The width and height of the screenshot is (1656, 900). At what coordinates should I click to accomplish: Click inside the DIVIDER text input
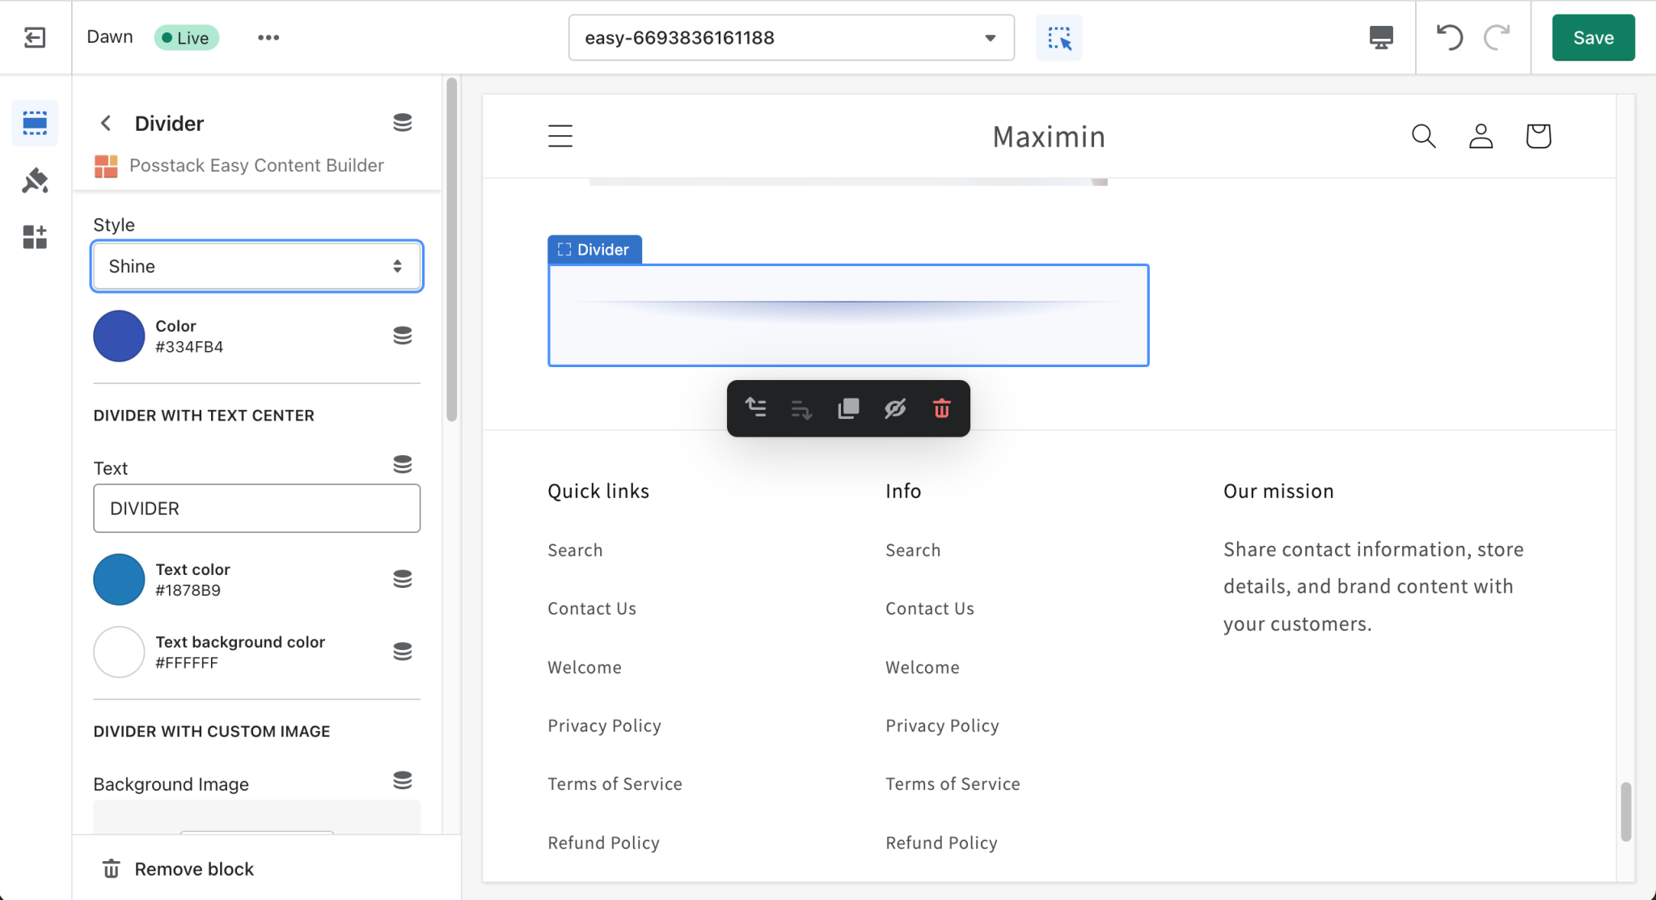(x=256, y=508)
